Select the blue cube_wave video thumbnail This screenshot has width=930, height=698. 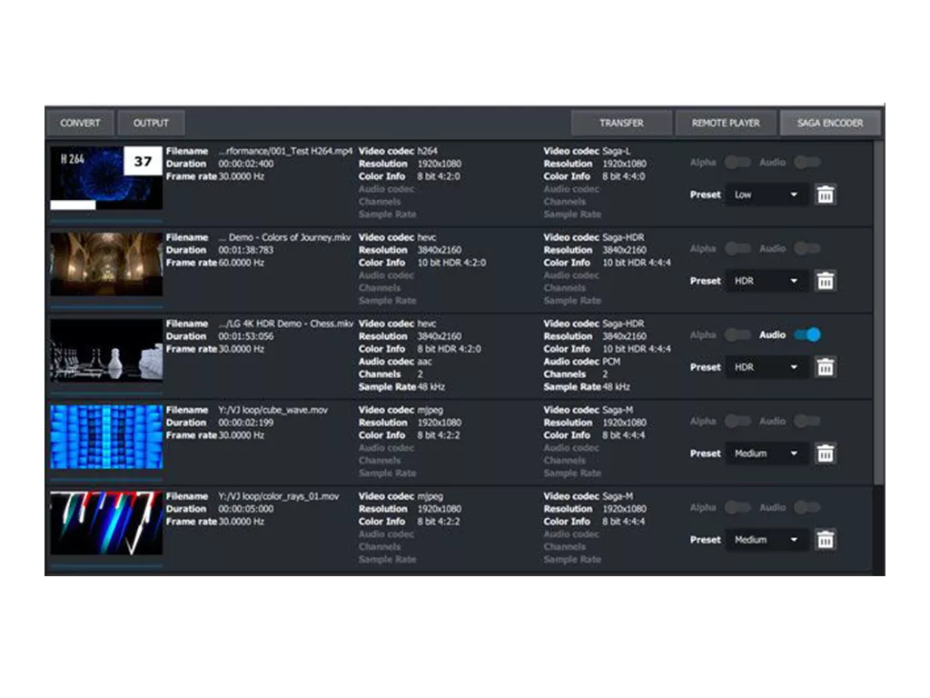point(106,437)
